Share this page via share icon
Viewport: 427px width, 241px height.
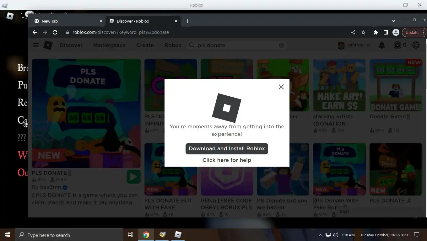(x=353, y=32)
